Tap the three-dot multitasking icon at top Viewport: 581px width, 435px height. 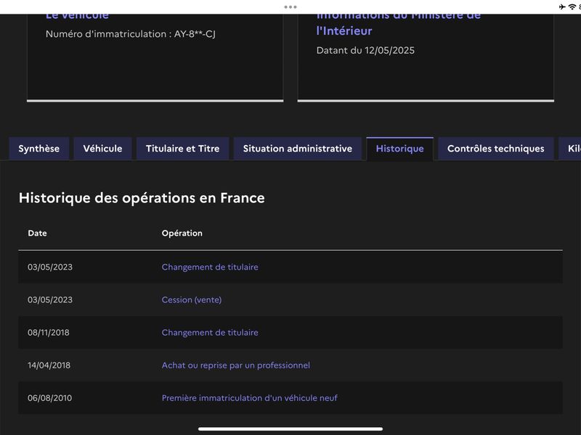pos(290,7)
